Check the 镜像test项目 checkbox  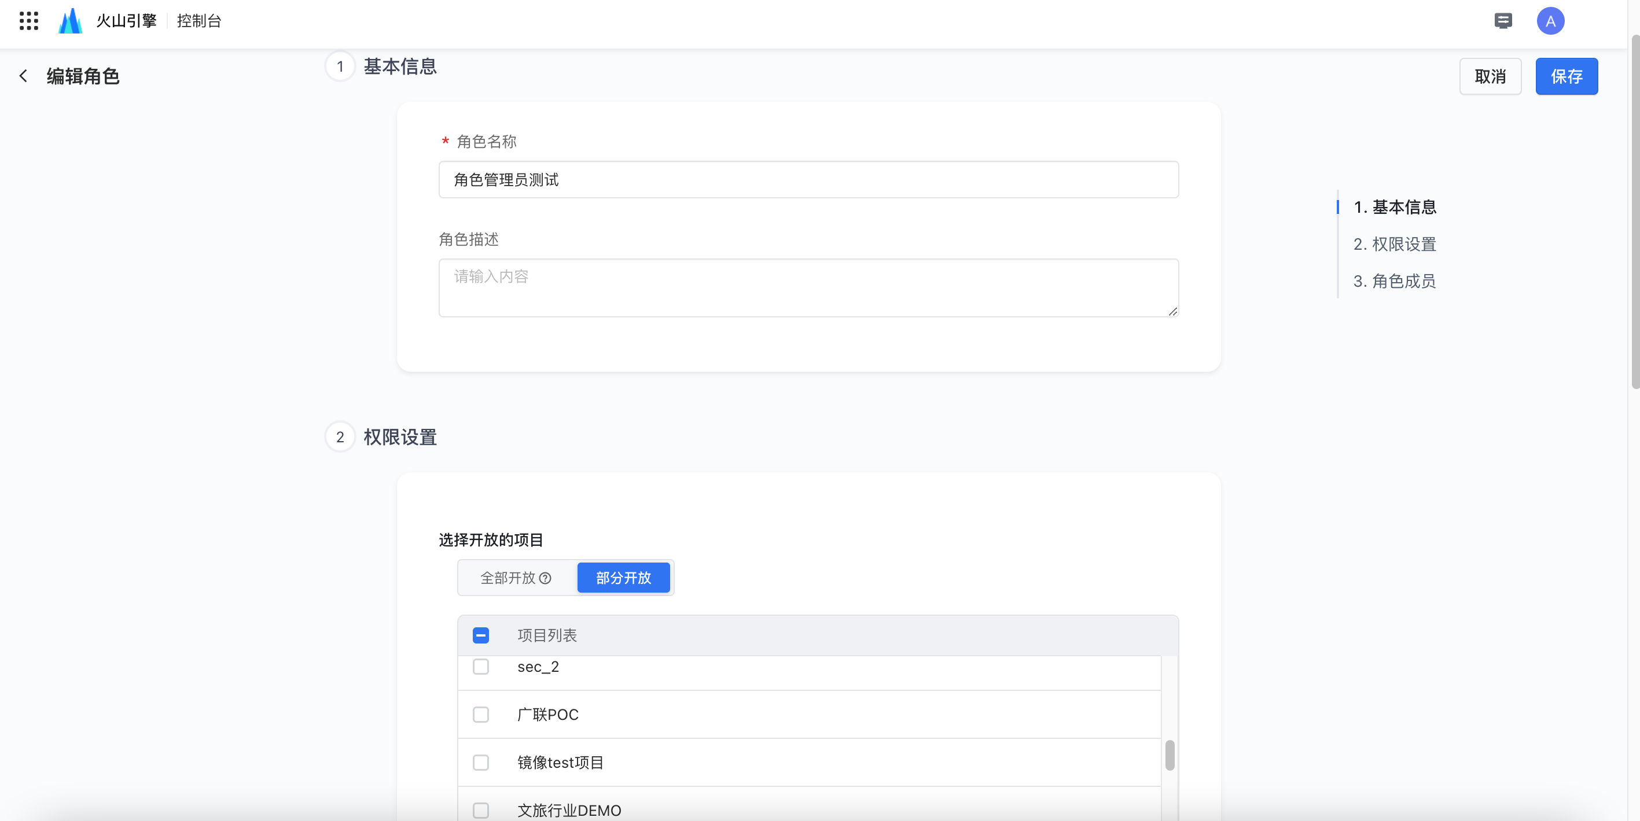point(481,763)
